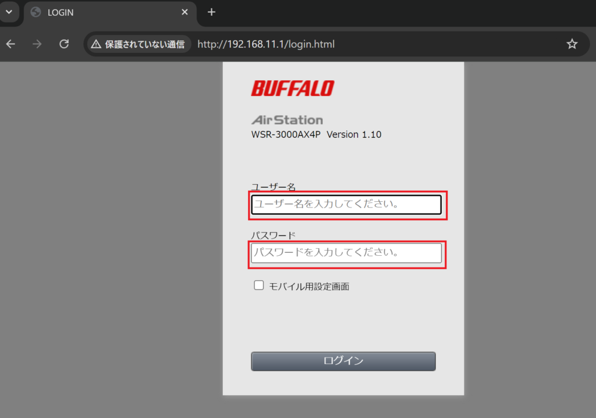This screenshot has height=418, width=596.
Task: Click the AirStation logo
Action: pos(287,120)
